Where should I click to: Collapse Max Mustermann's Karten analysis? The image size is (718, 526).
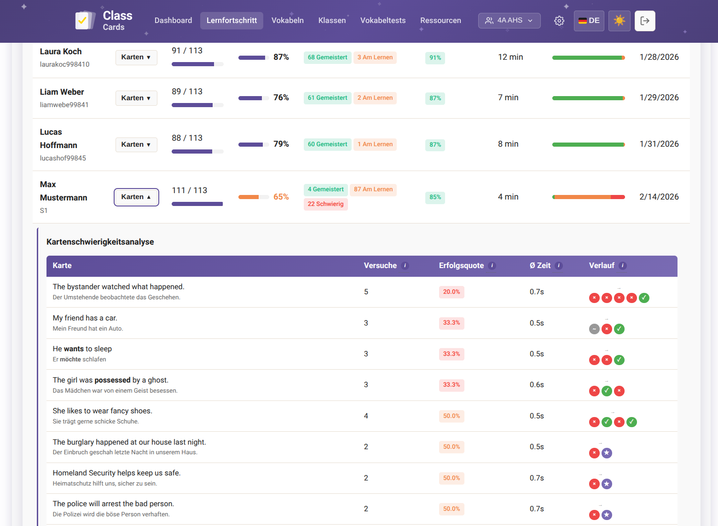[136, 197]
